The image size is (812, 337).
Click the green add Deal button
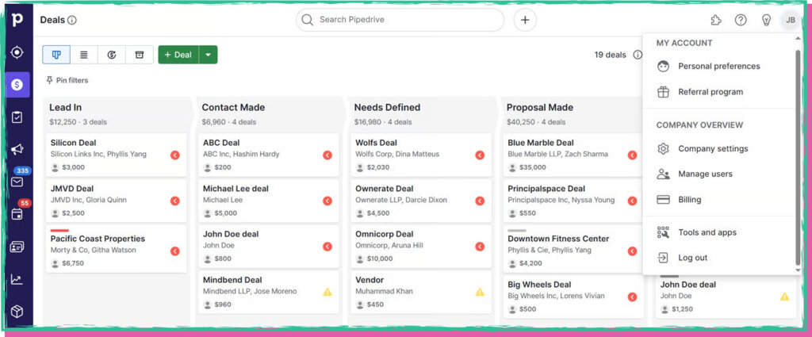pos(178,55)
